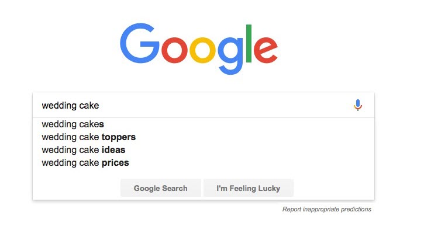
Task: Choose the 'wedding cake toppers' suggestion
Action: point(204,137)
